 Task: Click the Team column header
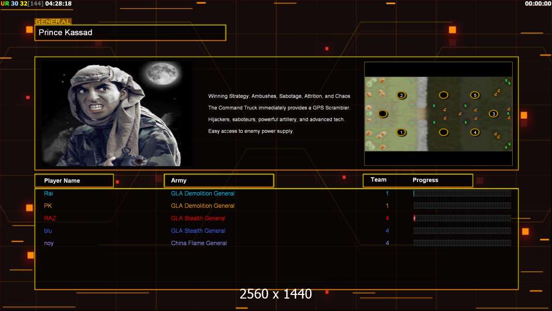tap(379, 180)
